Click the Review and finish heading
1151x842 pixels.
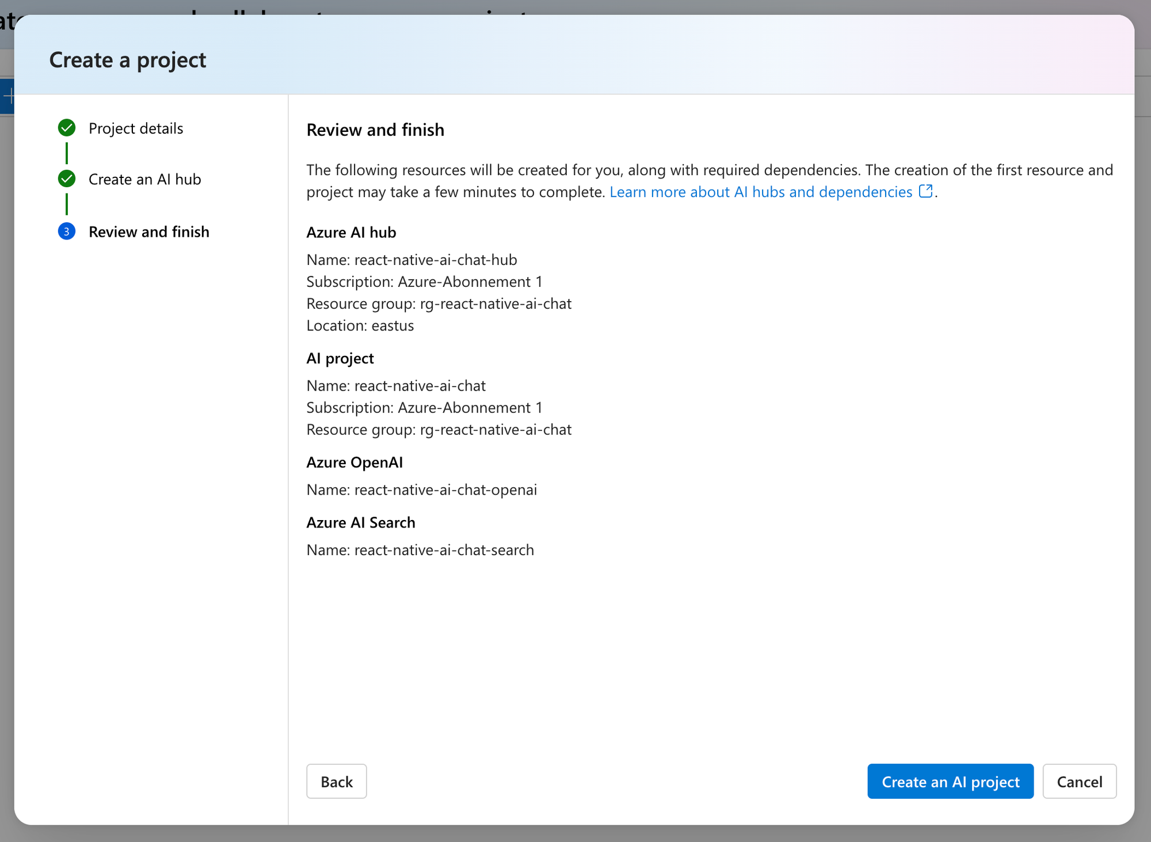point(375,130)
